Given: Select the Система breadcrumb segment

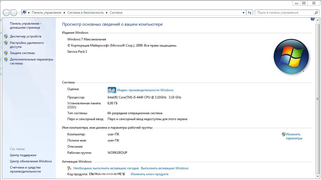Looking at the screenshot, I should pos(116,13).
